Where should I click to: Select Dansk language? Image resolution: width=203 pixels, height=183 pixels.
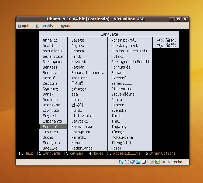(x=48, y=94)
